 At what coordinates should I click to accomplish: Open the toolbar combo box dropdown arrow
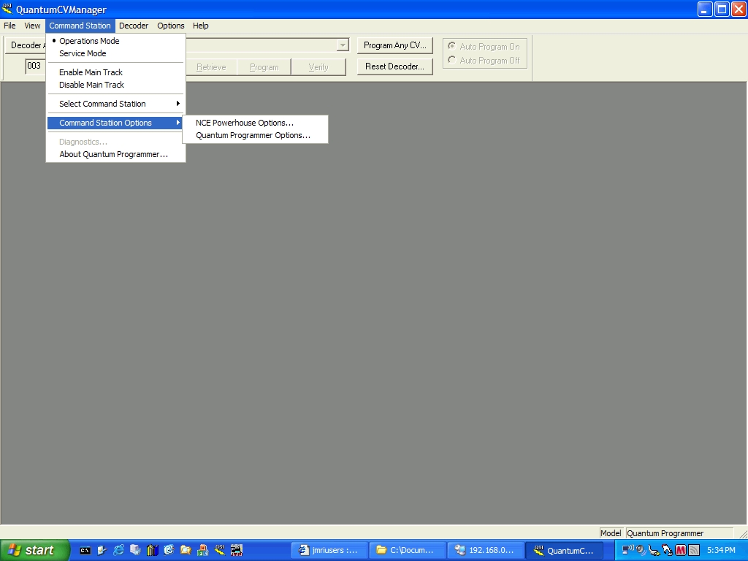pyautogui.click(x=343, y=45)
